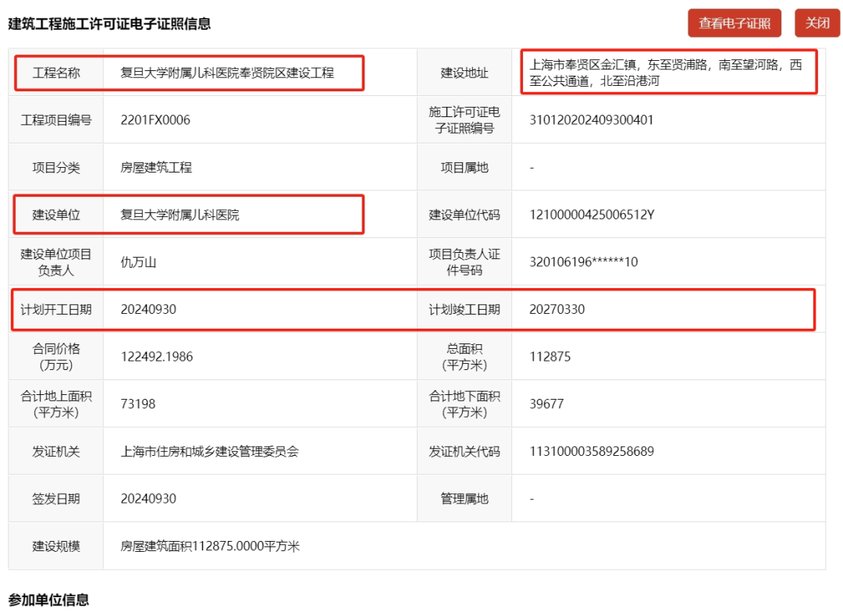Select the construction address text 上海市奉贤区金汇镇
This screenshot has height=612, width=843.
(x=583, y=65)
